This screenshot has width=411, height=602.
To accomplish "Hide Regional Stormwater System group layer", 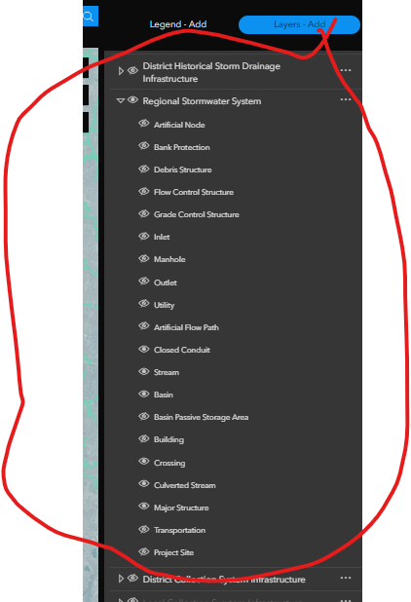I will pos(132,100).
